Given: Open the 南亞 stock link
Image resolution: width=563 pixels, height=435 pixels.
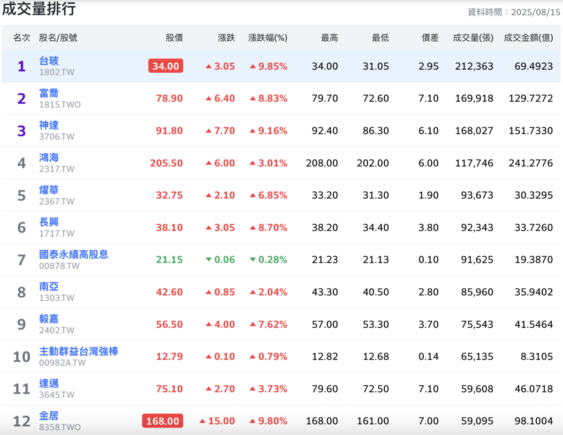Looking at the screenshot, I should tap(49, 286).
